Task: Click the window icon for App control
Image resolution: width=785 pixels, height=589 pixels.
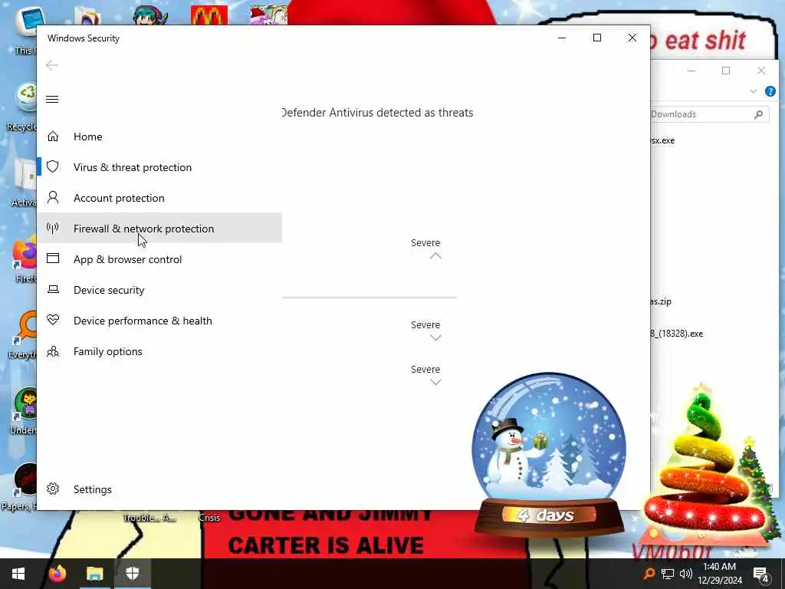Action: pos(53,258)
